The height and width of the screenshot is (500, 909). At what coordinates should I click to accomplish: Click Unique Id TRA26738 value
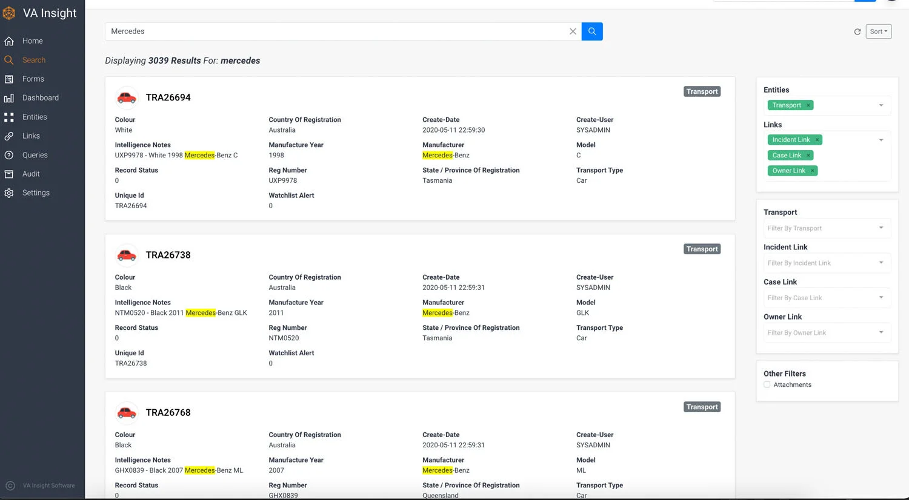[x=131, y=363]
